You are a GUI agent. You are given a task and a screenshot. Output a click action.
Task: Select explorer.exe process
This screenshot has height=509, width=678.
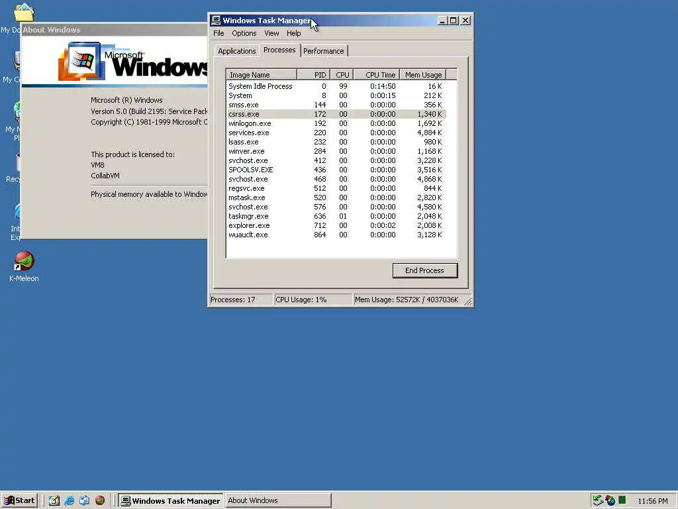click(336, 225)
